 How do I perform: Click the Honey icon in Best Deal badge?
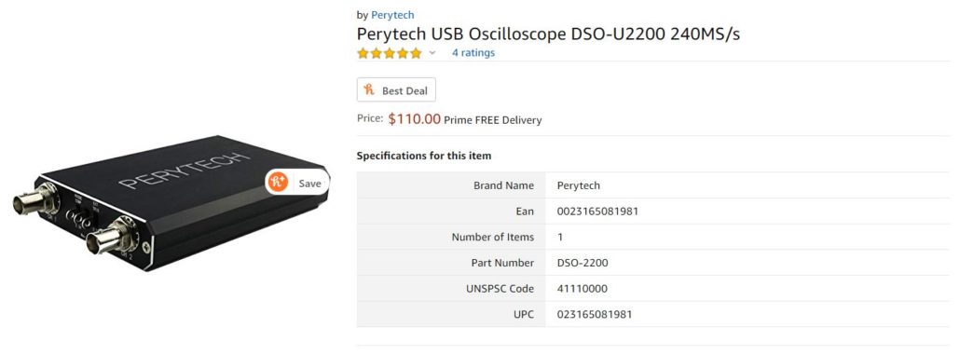coord(369,90)
